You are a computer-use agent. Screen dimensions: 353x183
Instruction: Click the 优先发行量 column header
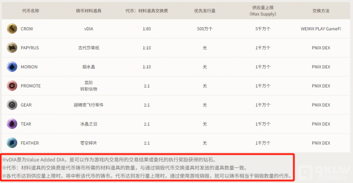point(205,11)
